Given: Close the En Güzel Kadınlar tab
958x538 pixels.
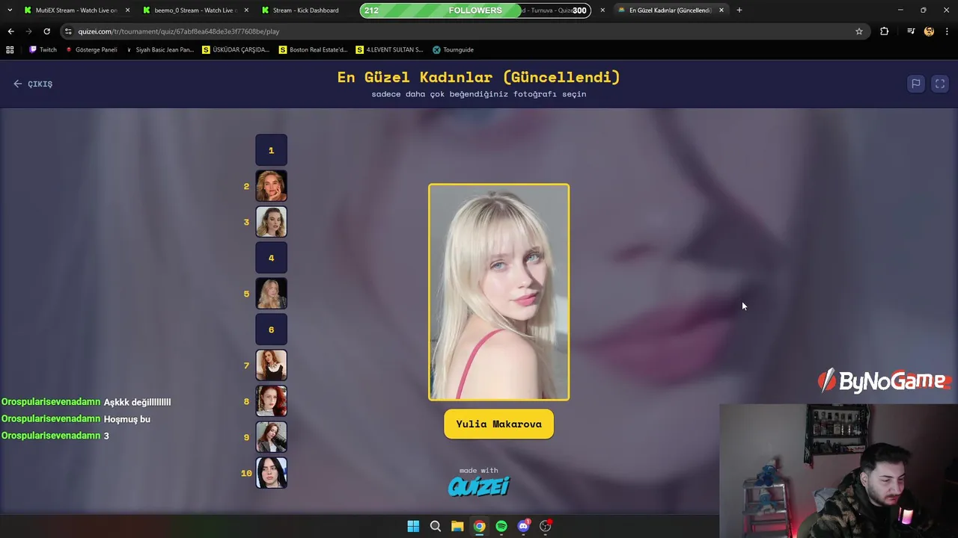Looking at the screenshot, I should coord(721,10).
